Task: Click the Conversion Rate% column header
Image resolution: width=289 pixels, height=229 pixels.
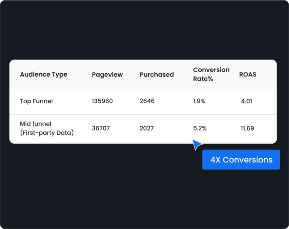Action: [x=211, y=74]
